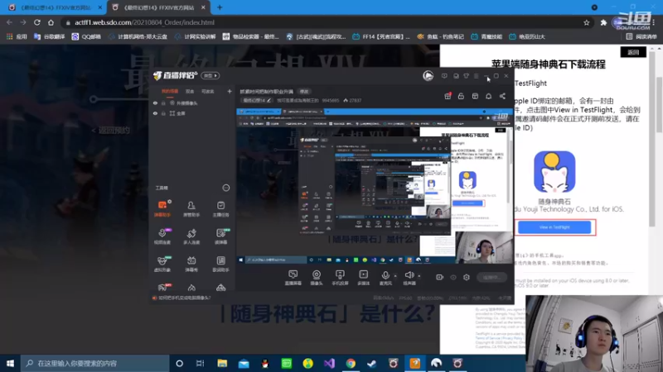663x372 pixels.
Task: Toggle visibility of 外接摄像头 source
Action: pyautogui.click(x=155, y=103)
